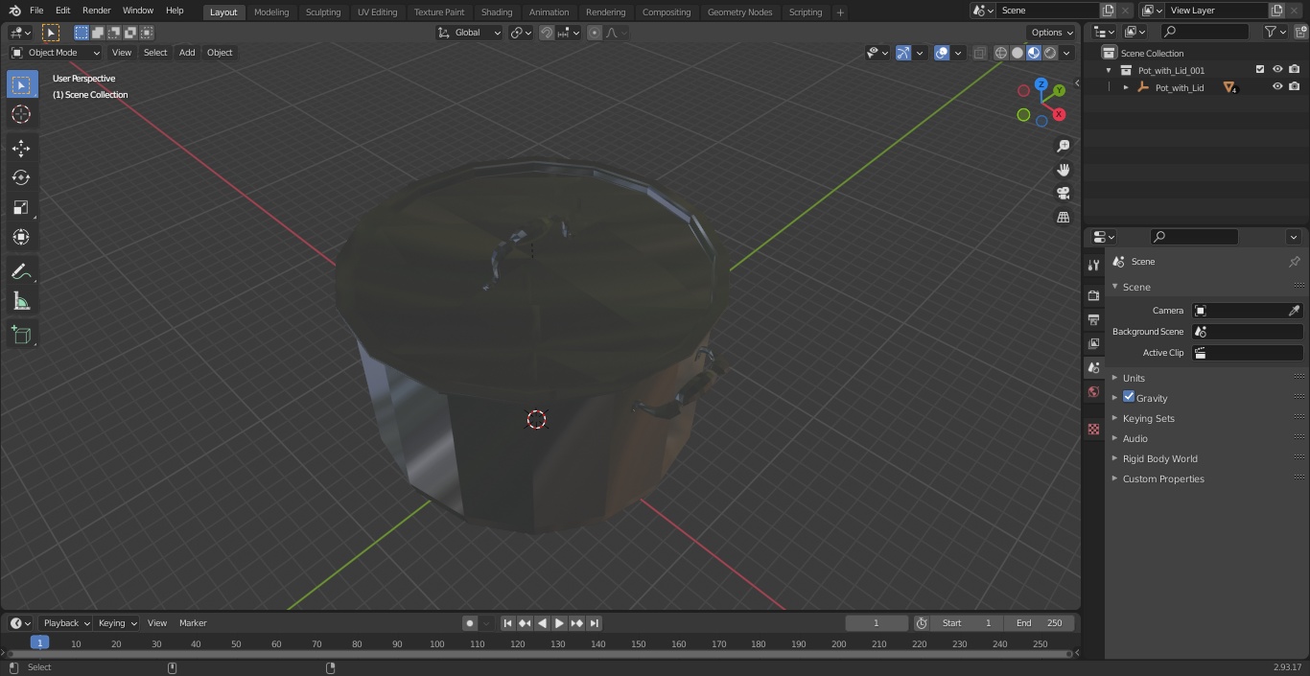Switch orthographic/perspective grid icon

1063,217
